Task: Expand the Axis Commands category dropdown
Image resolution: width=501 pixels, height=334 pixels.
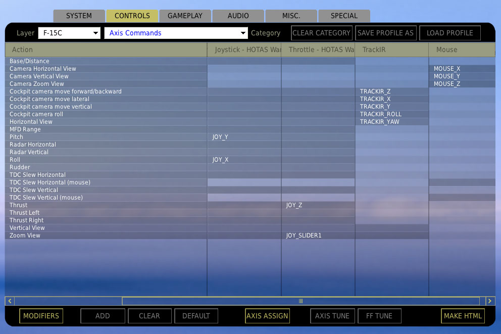Action: (176, 33)
